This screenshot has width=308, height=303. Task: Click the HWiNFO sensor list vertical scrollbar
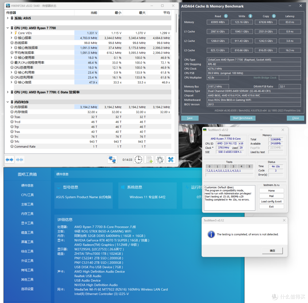pyautogui.click(x=176, y=24)
